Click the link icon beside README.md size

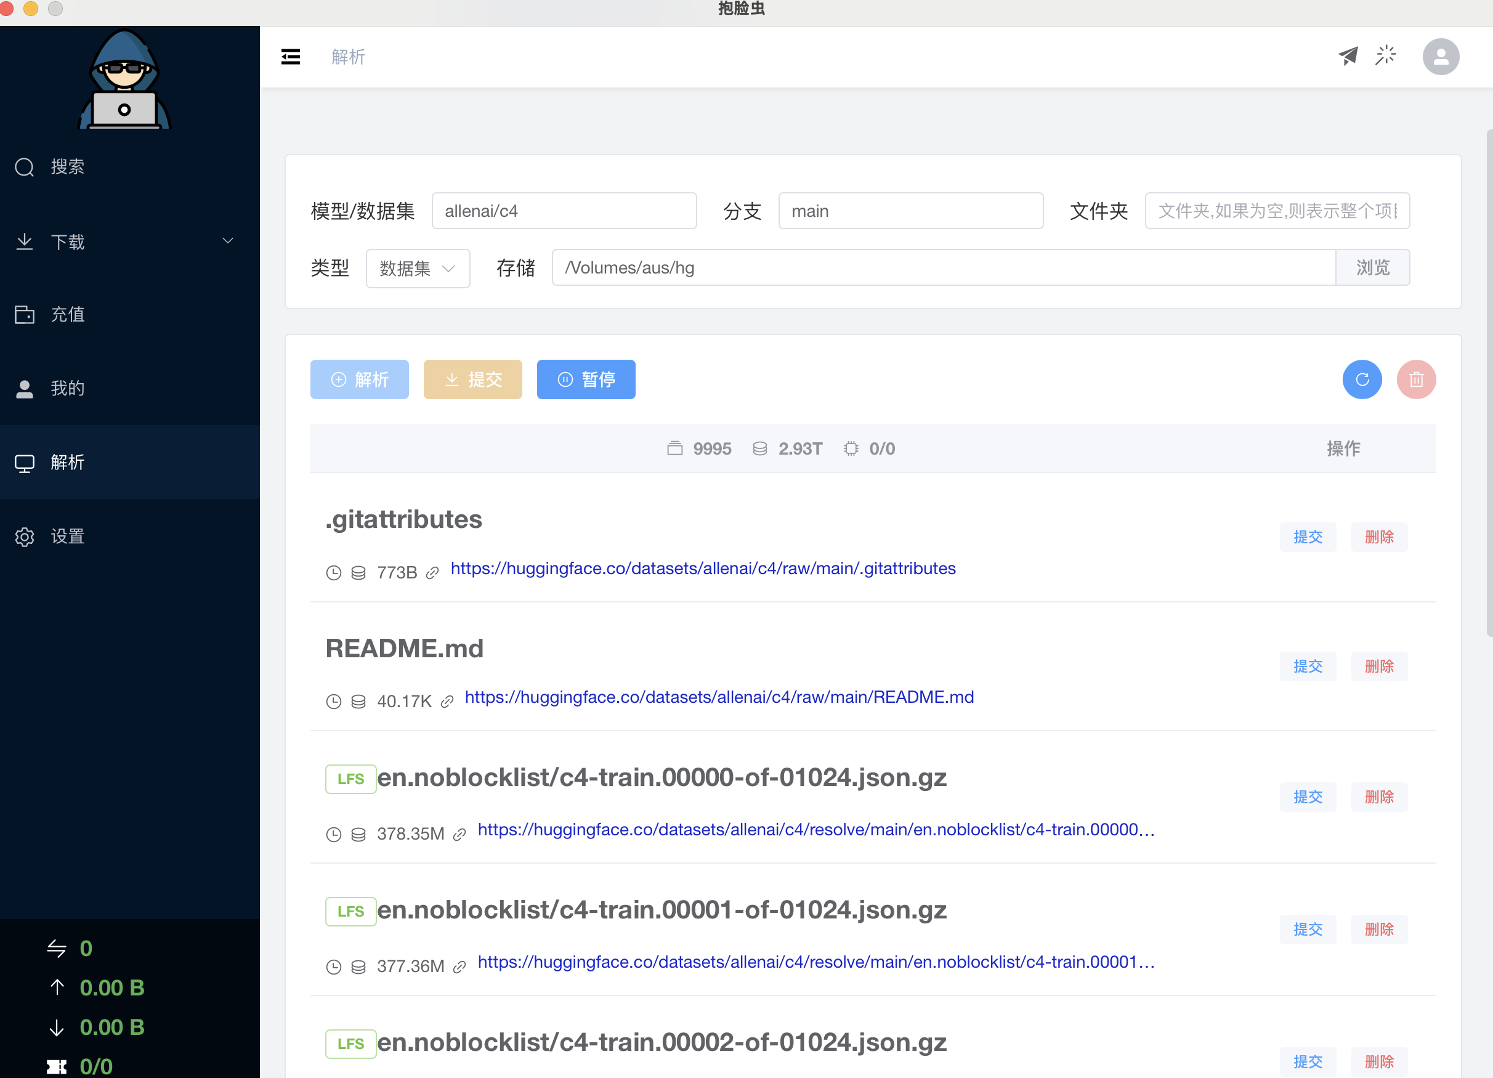[447, 702]
